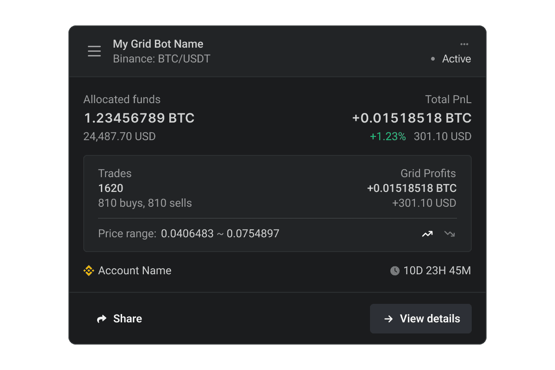Viewport: 555px width, 370px height.
Task: Click the Binance logo icon
Action: [89, 271]
